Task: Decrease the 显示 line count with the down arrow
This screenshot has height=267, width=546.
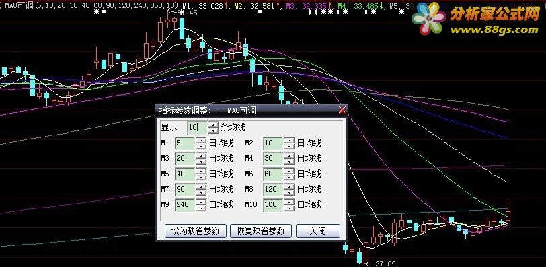Action: tap(212, 131)
